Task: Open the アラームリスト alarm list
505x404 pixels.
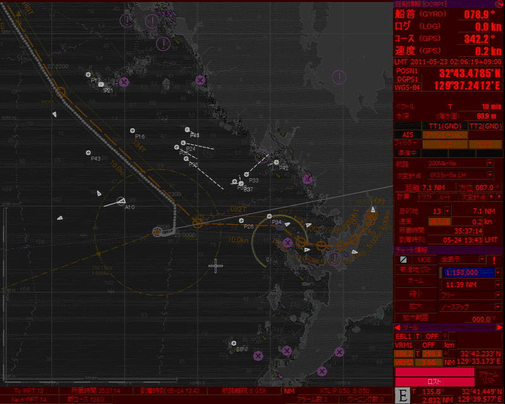Action: (489, 376)
